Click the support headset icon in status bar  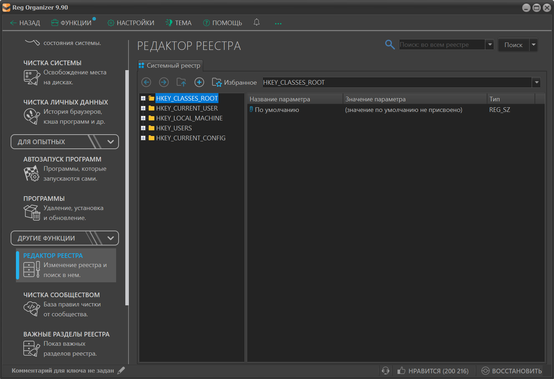coord(385,370)
